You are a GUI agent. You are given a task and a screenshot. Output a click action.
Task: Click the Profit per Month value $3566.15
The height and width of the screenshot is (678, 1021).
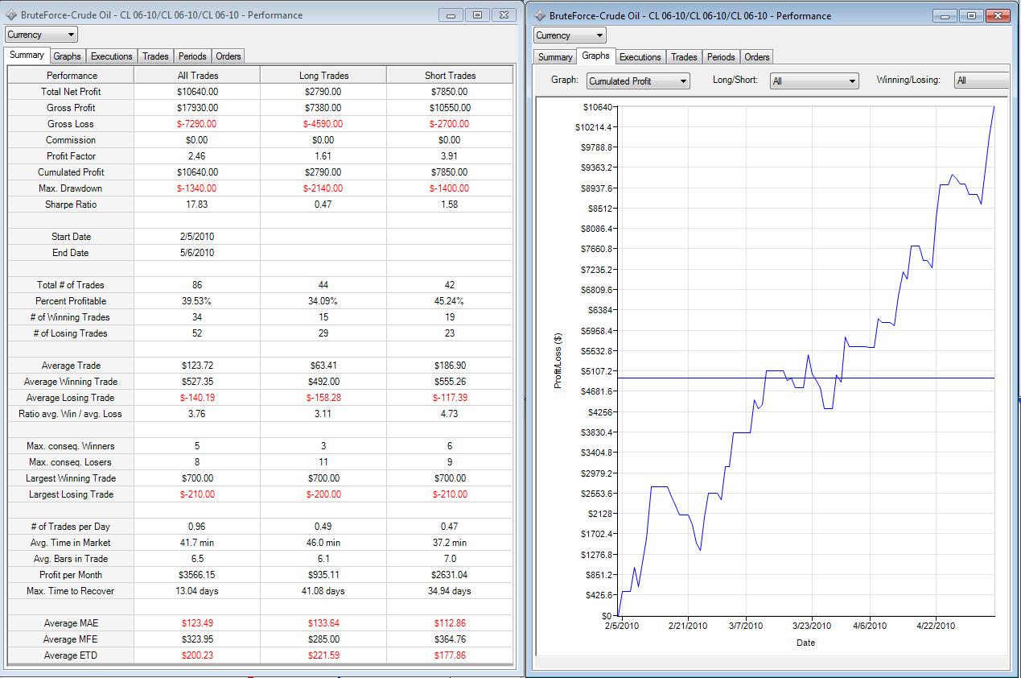pyautogui.click(x=197, y=575)
